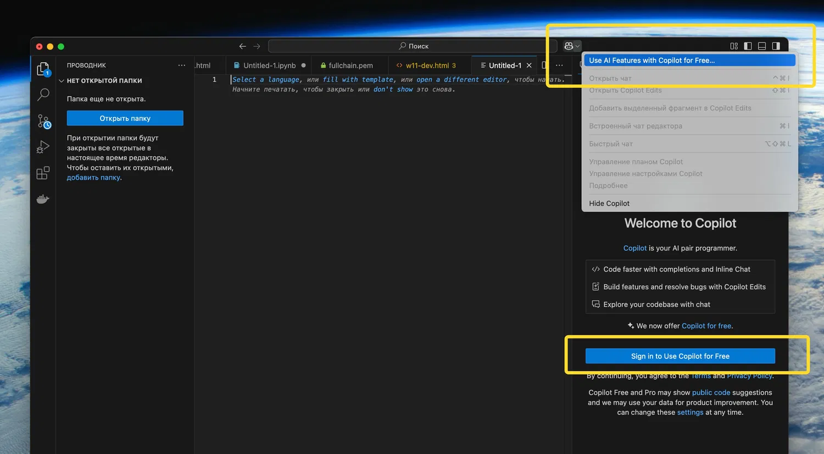The width and height of the screenshot is (824, 454).
Task: Follow the 'public code' link
Action: (711, 392)
